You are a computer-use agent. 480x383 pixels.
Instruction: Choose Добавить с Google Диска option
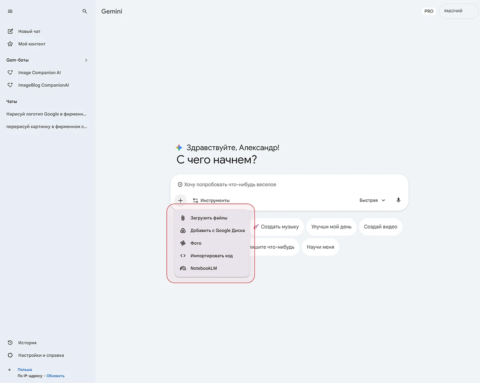pyautogui.click(x=217, y=231)
